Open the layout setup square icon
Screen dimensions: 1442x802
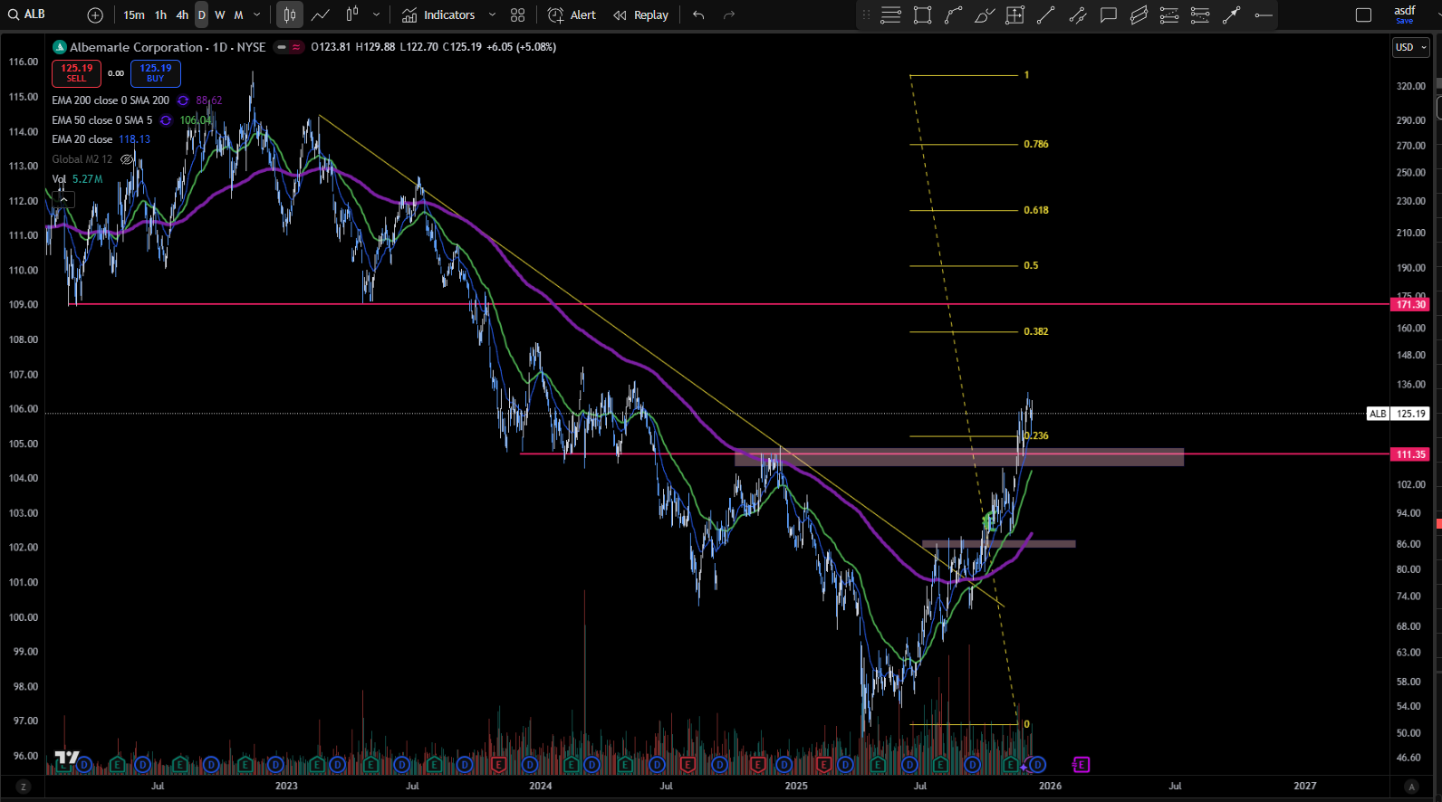1363,14
